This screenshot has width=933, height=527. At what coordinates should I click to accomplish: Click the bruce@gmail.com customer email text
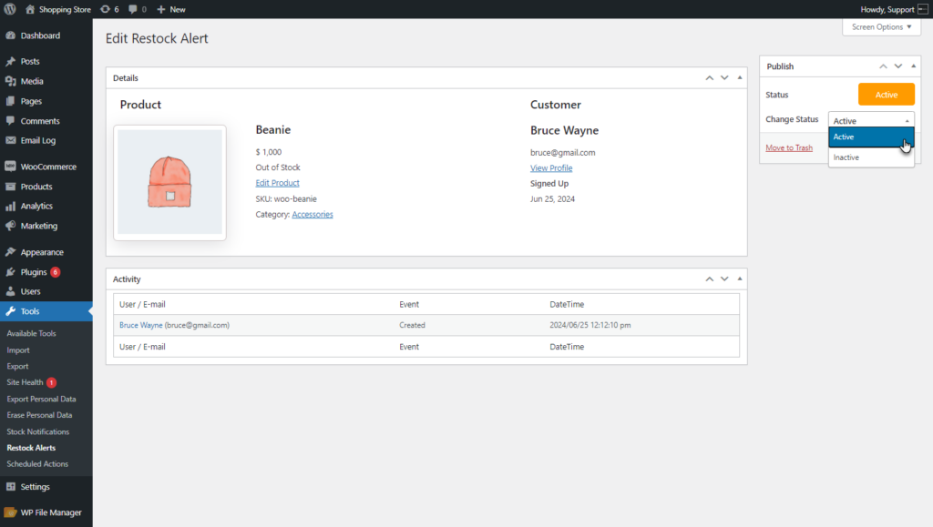click(562, 153)
